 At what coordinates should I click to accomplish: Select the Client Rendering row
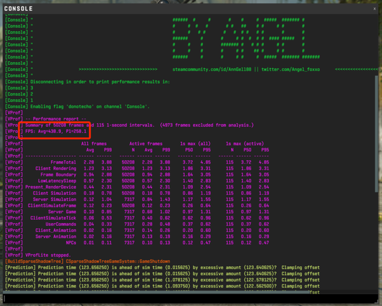56,168
